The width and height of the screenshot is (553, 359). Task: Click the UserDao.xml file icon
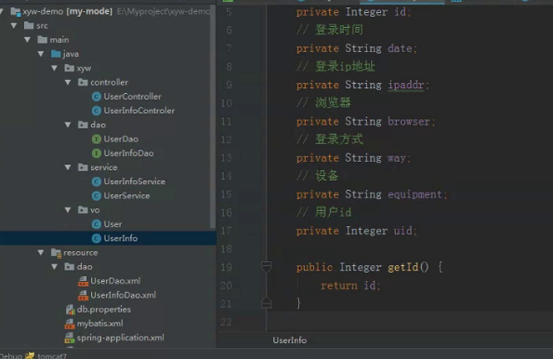click(83, 281)
